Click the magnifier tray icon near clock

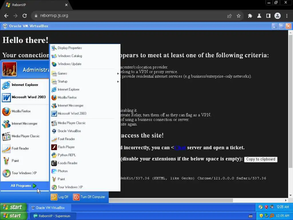pos(272,216)
